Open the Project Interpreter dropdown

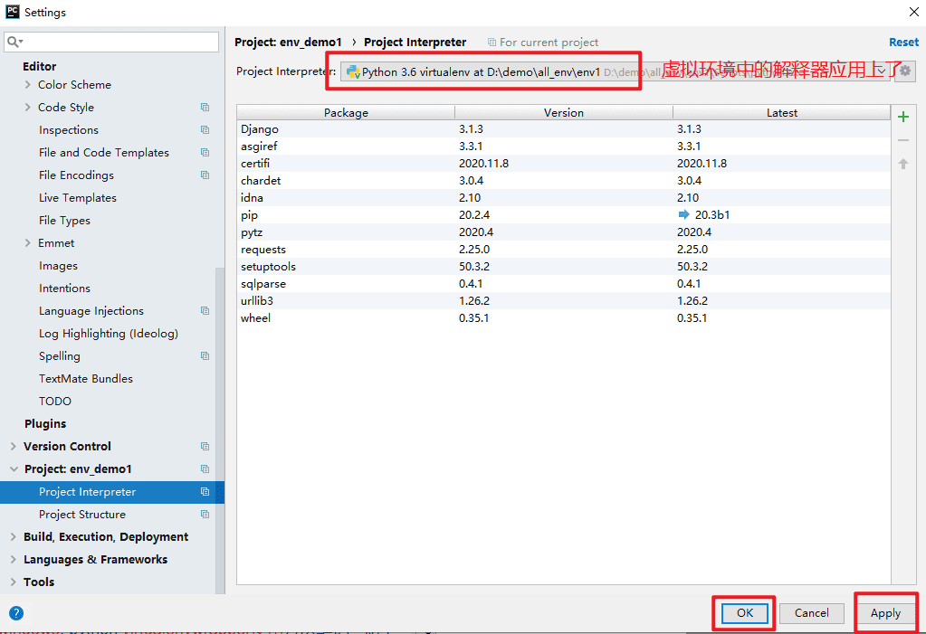pyautogui.click(x=615, y=71)
